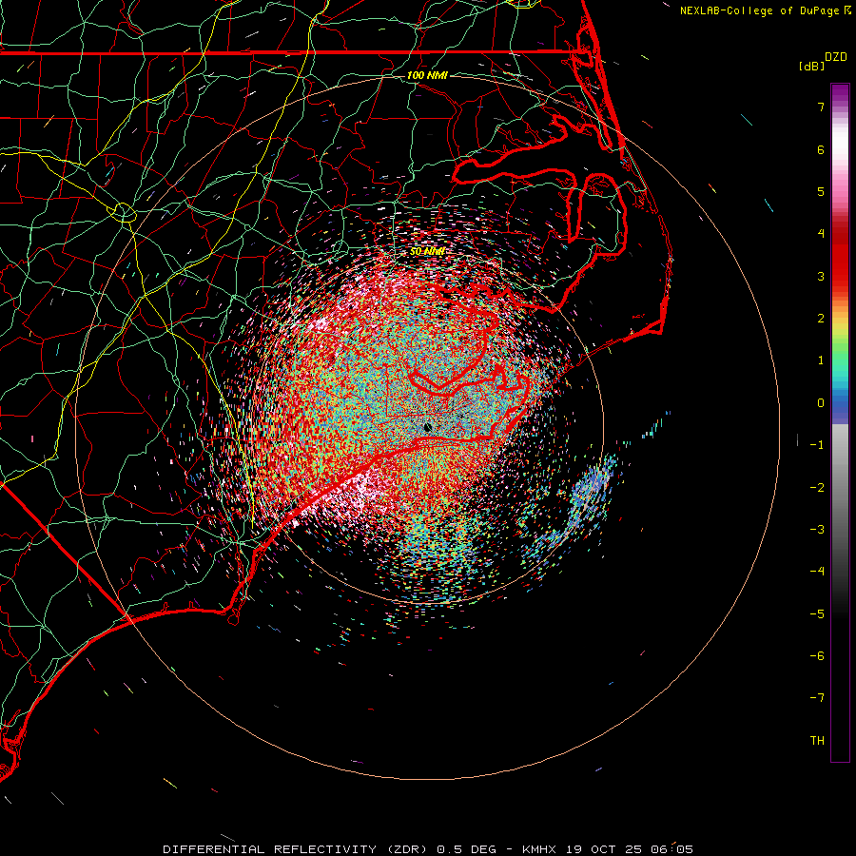Click the 50 NMI range ring label
This screenshot has width=856, height=856.
[x=427, y=251]
